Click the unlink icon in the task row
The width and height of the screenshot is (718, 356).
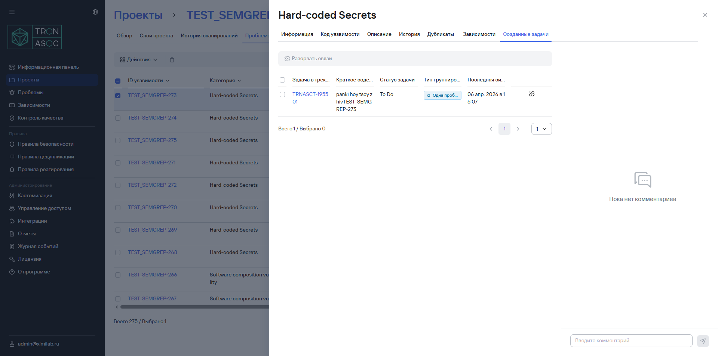[x=531, y=94]
